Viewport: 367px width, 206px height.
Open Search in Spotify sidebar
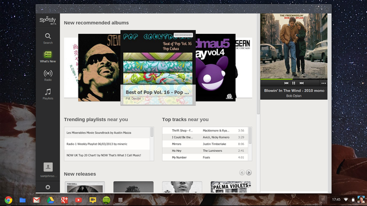click(x=48, y=38)
